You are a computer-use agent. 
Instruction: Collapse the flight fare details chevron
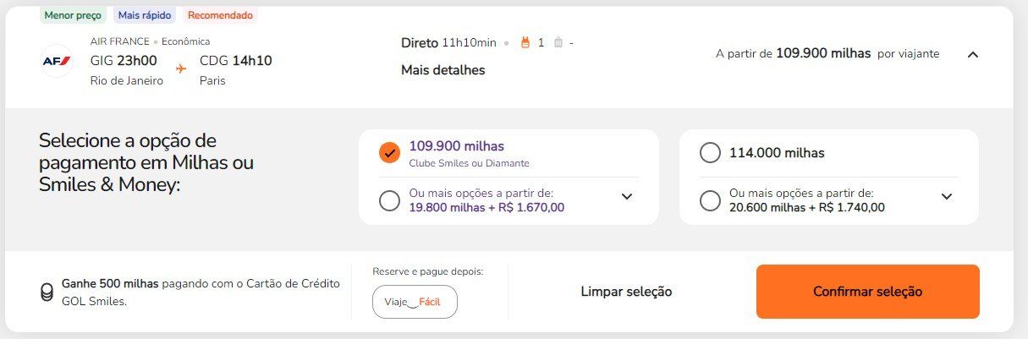click(x=973, y=54)
